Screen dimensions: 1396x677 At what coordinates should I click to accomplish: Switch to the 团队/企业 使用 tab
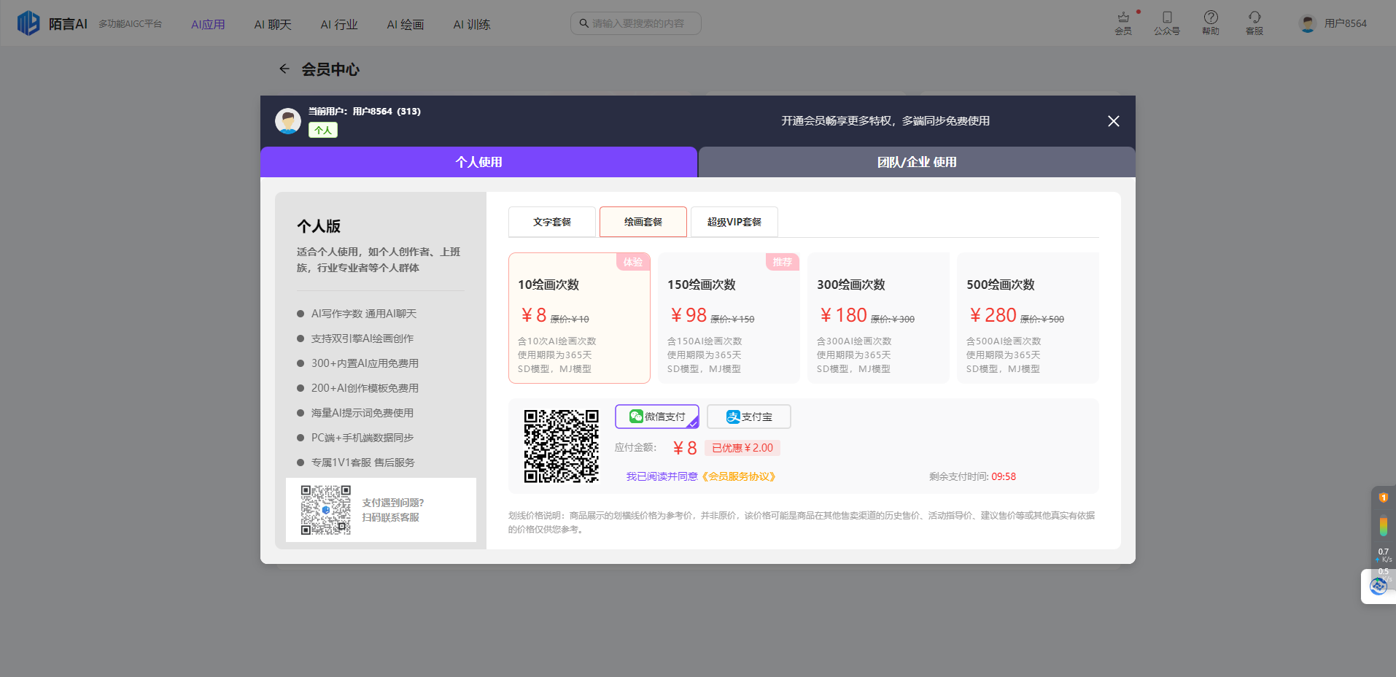click(916, 162)
